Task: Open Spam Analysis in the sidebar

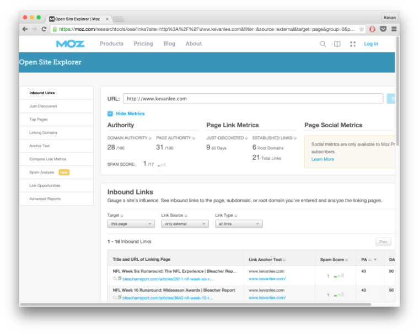Action: [x=42, y=173]
